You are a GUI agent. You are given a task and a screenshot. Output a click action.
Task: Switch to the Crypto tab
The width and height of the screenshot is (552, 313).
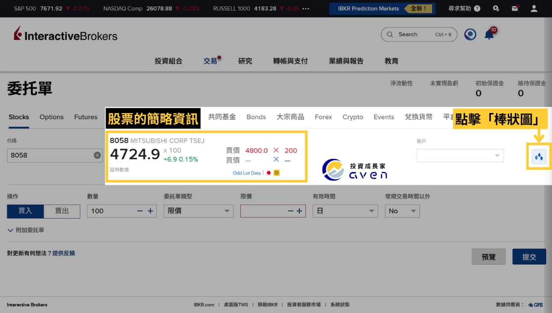click(353, 117)
